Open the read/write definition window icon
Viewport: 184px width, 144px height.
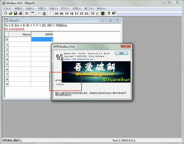coord(33,13)
